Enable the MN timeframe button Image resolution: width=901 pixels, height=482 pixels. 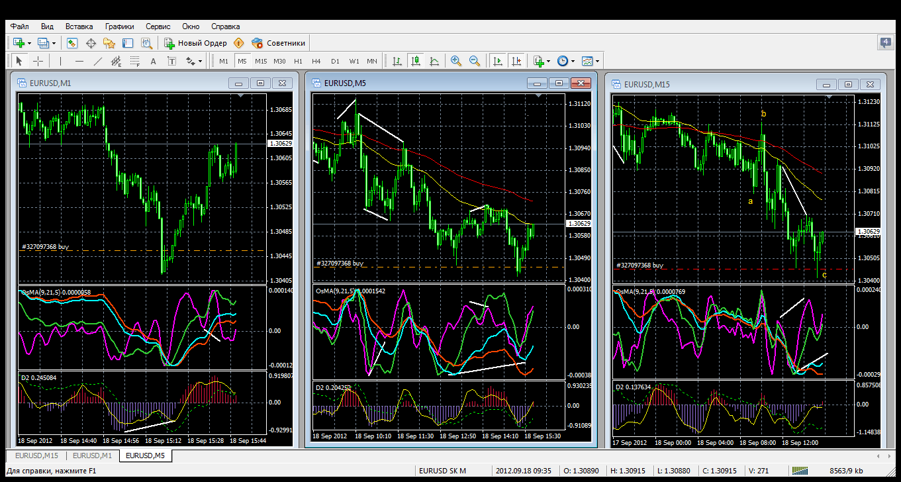coord(372,61)
